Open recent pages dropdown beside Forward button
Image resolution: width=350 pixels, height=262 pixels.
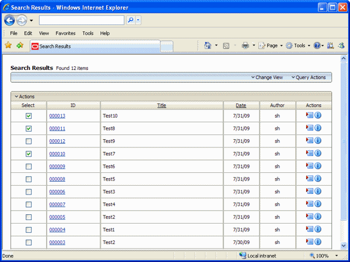click(32, 20)
